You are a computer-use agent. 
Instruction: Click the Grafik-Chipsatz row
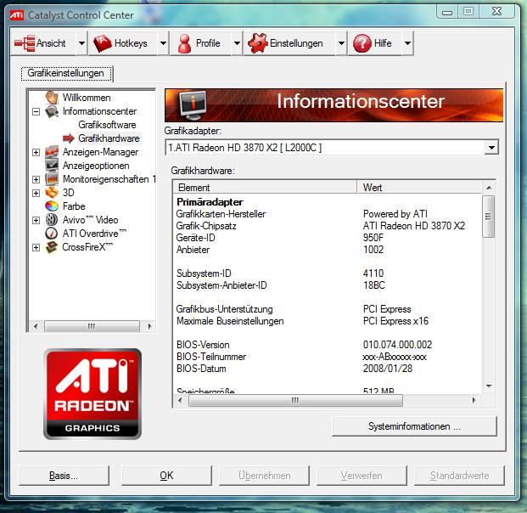328,226
